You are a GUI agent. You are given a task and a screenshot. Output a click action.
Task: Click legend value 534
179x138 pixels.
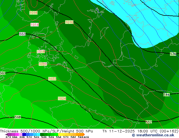coord(44,137)
